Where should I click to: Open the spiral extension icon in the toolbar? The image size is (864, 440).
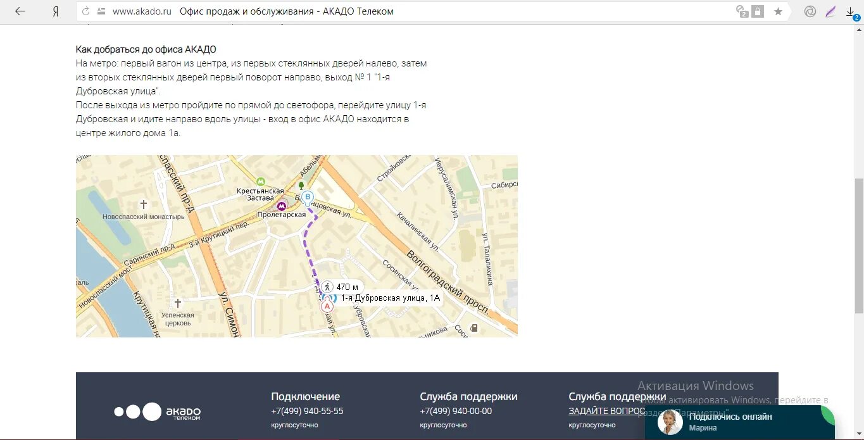[x=810, y=11]
